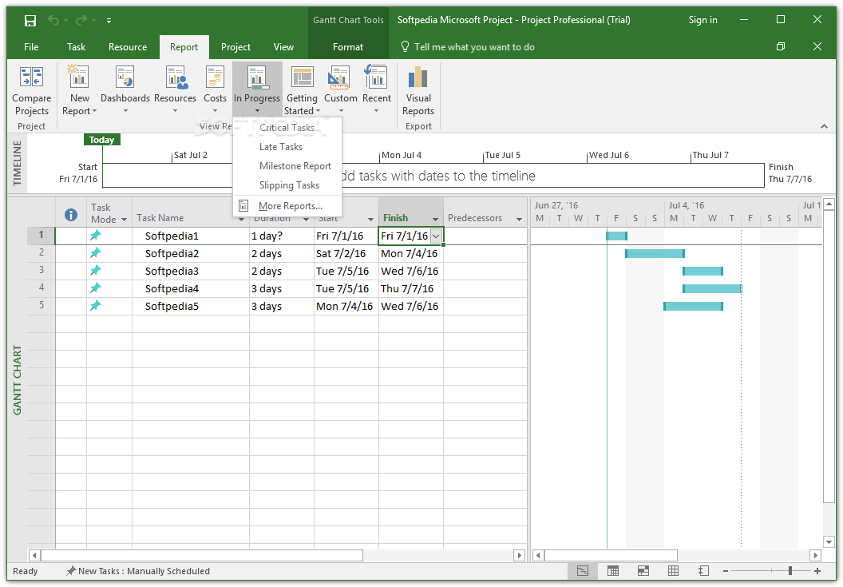Click the Today marker on timeline

click(101, 140)
